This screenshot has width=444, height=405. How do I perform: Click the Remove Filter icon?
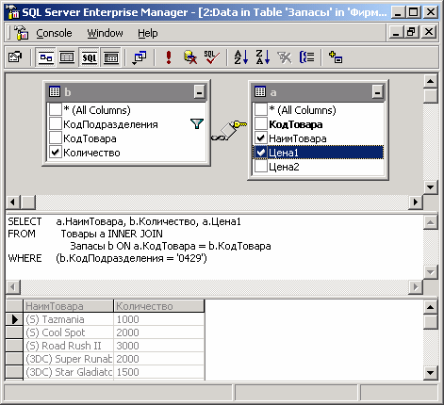click(x=285, y=57)
